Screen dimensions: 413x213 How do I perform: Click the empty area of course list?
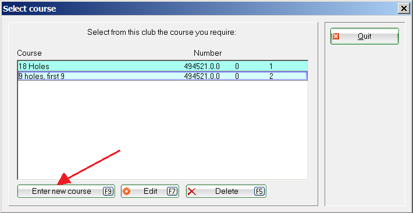point(162,130)
